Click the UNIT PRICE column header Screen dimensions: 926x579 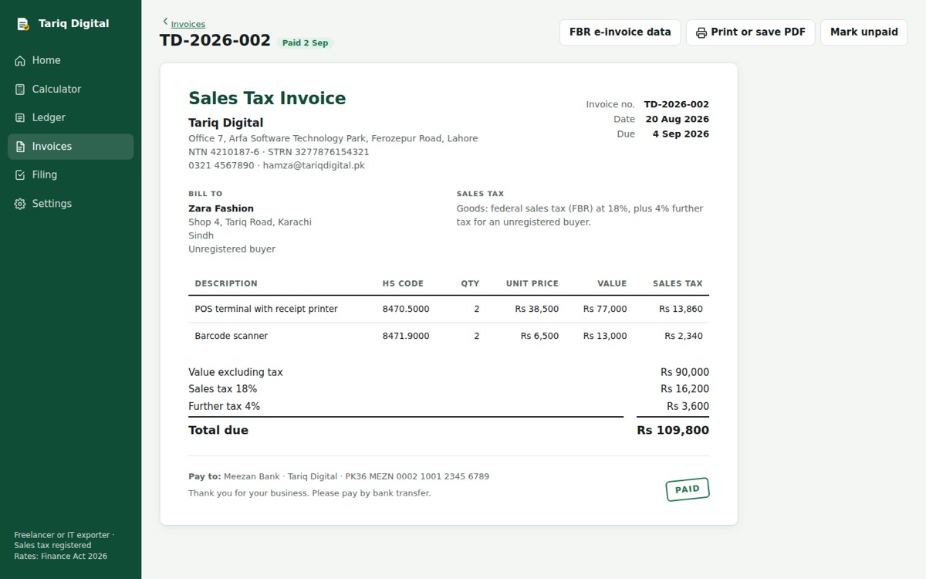click(532, 283)
